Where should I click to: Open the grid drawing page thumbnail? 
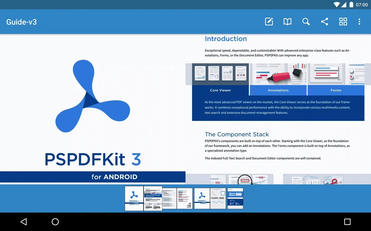tap(218, 198)
